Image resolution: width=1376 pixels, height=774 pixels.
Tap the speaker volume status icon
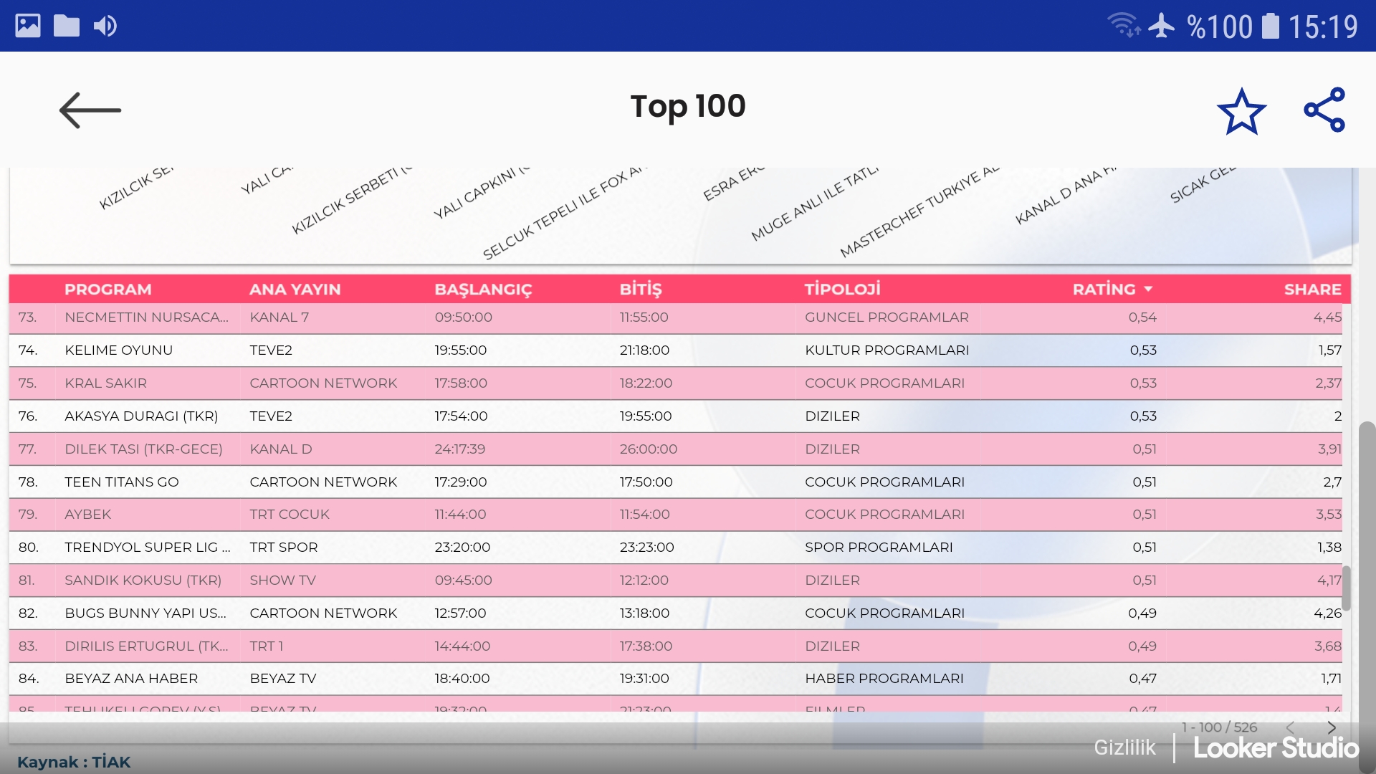[105, 27]
